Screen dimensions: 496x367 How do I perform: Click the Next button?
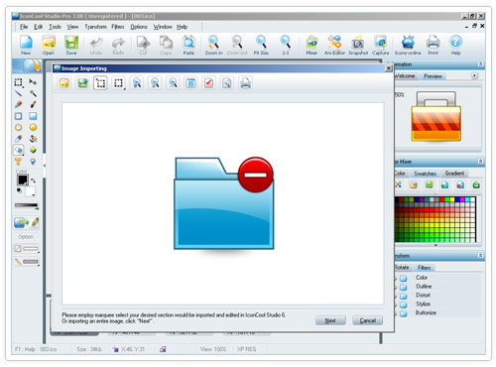(x=330, y=320)
